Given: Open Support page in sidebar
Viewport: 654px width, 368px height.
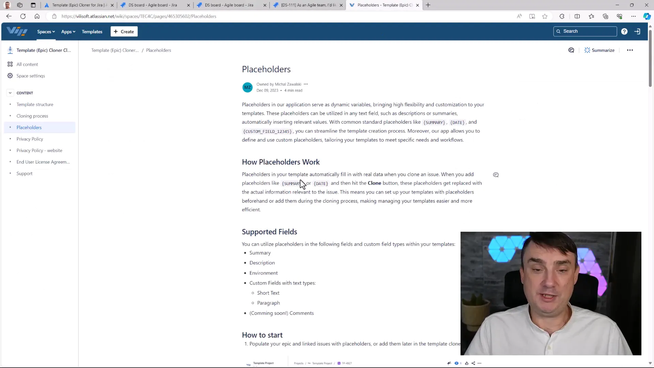Looking at the screenshot, I should [x=25, y=173].
